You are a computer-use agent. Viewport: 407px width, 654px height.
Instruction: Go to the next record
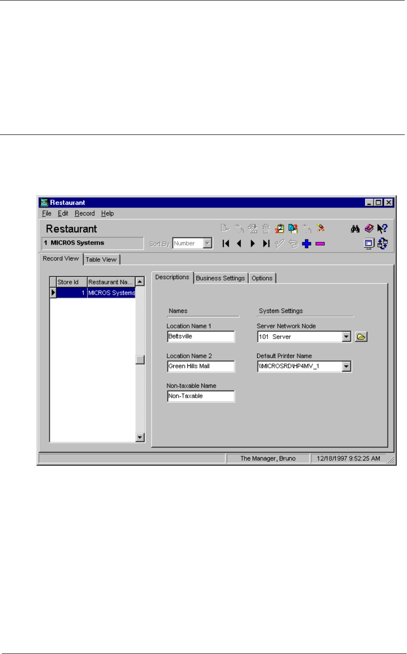[252, 244]
